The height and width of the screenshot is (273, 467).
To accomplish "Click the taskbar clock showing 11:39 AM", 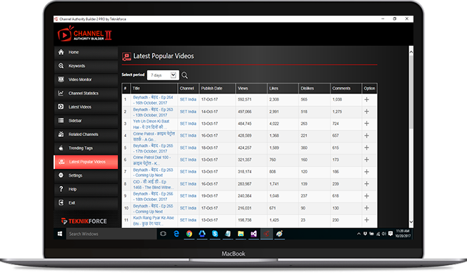I will coord(403,234).
